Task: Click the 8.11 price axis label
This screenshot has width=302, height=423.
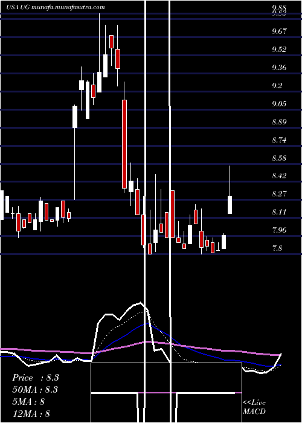Action: point(279,212)
